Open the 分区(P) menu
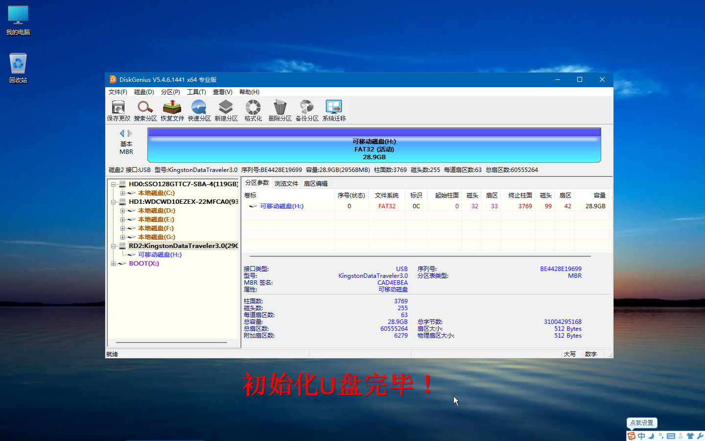 click(x=170, y=92)
